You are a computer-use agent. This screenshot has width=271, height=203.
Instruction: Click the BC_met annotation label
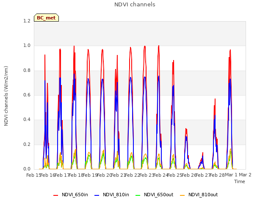point(46,18)
